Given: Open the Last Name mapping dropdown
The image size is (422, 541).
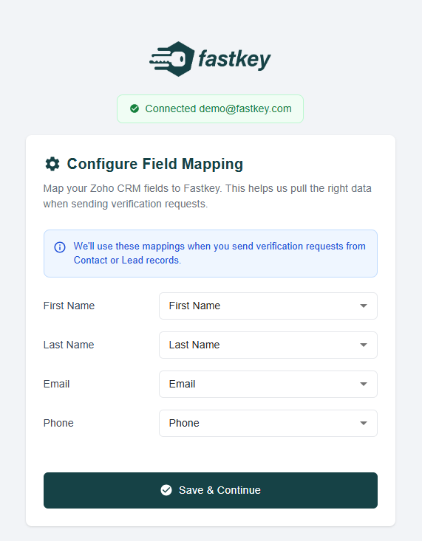Looking at the screenshot, I should pyautogui.click(x=268, y=345).
